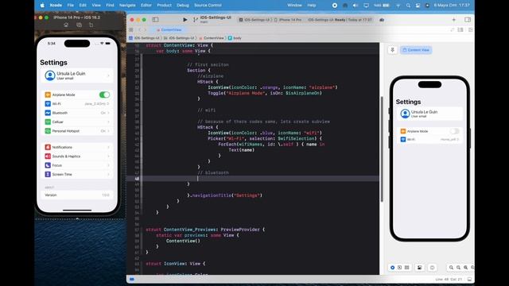This screenshot has height=286, width=509.
Task: Open Sounds & Haptics row in Simulator
Action: tap(77, 157)
